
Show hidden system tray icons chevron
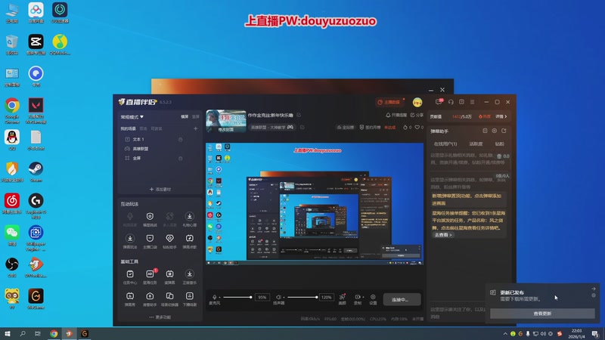pyautogui.click(x=505, y=334)
